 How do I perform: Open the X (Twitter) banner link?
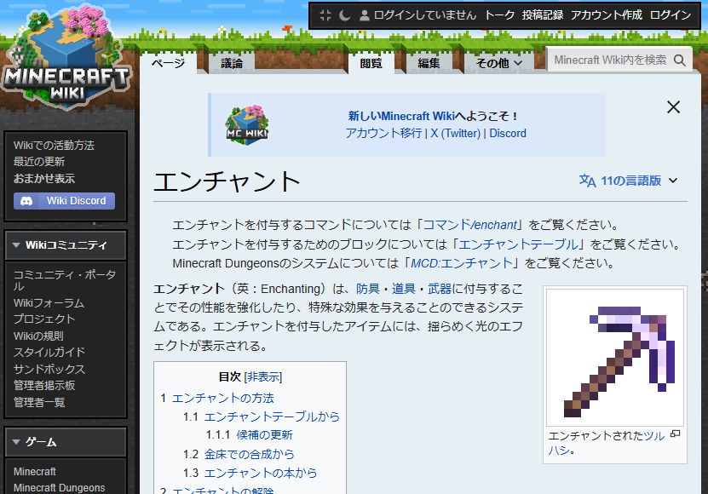[x=455, y=133]
